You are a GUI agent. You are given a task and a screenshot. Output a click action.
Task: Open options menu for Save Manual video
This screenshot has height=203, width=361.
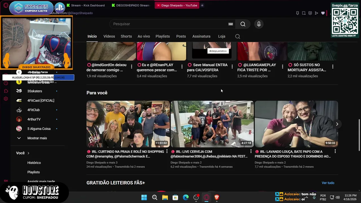coord(232,67)
